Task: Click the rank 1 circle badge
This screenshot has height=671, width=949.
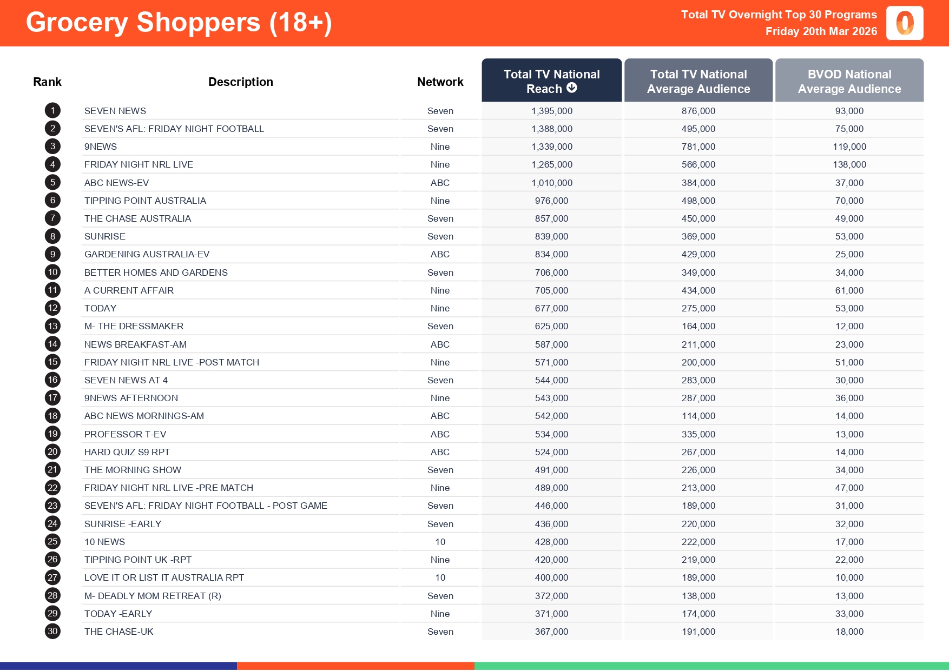Action: [52, 111]
